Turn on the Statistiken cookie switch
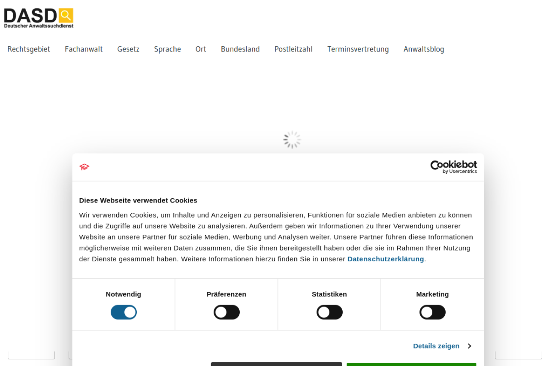549x366 pixels. (x=329, y=312)
